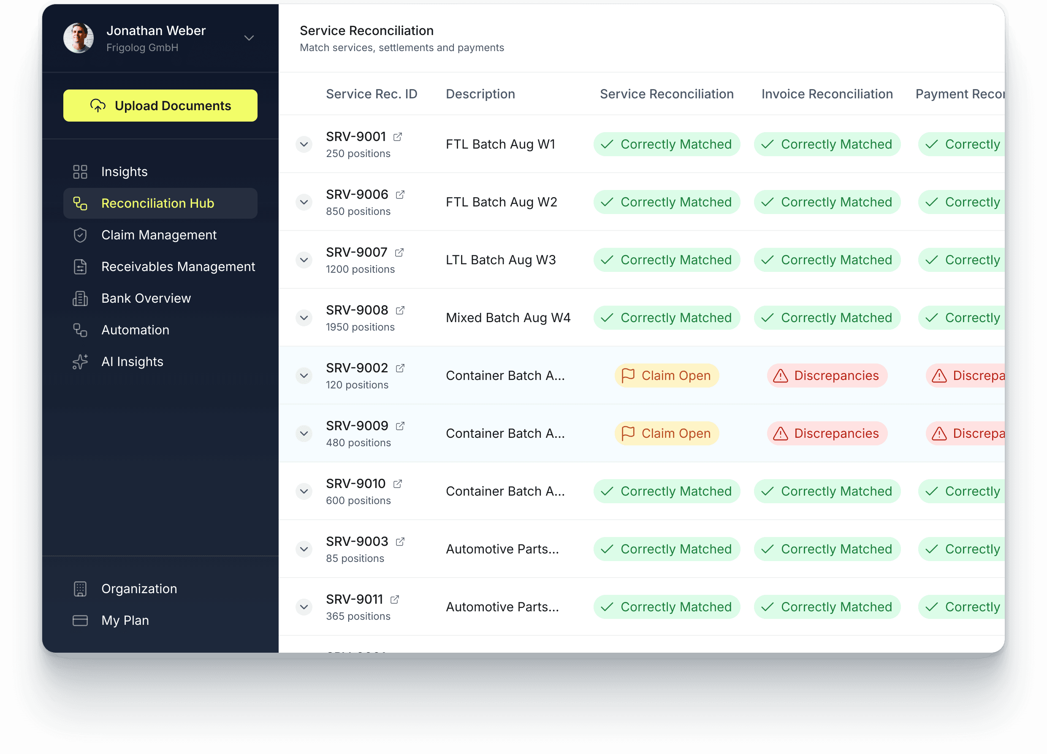Open SRV-9006 in new window icon
Viewport: 1047px width, 754px height.
(400, 194)
